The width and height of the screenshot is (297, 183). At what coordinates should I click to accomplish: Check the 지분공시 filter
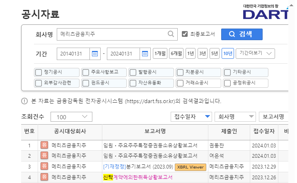point(180,72)
